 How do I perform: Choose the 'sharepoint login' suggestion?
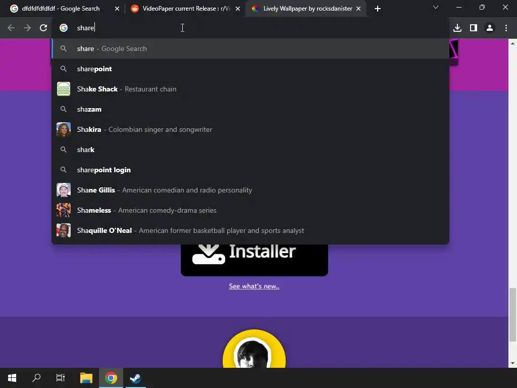coord(250,170)
